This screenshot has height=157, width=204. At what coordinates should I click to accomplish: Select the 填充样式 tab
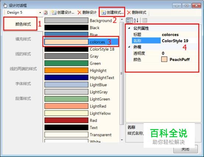(23, 39)
